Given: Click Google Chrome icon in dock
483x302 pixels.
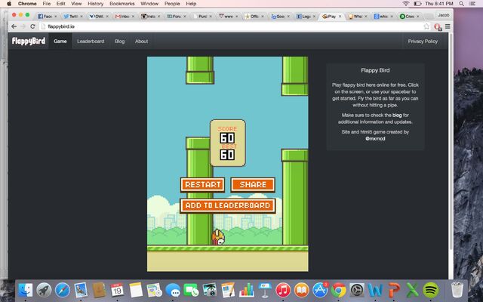Looking at the screenshot, I should pyautogui.click(x=339, y=290).
